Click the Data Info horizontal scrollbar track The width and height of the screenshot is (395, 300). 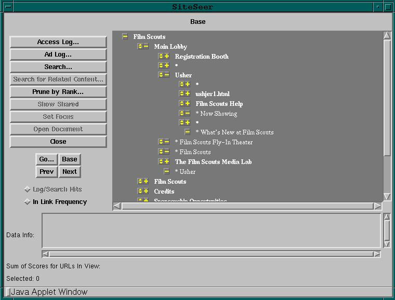click(211, 254)
